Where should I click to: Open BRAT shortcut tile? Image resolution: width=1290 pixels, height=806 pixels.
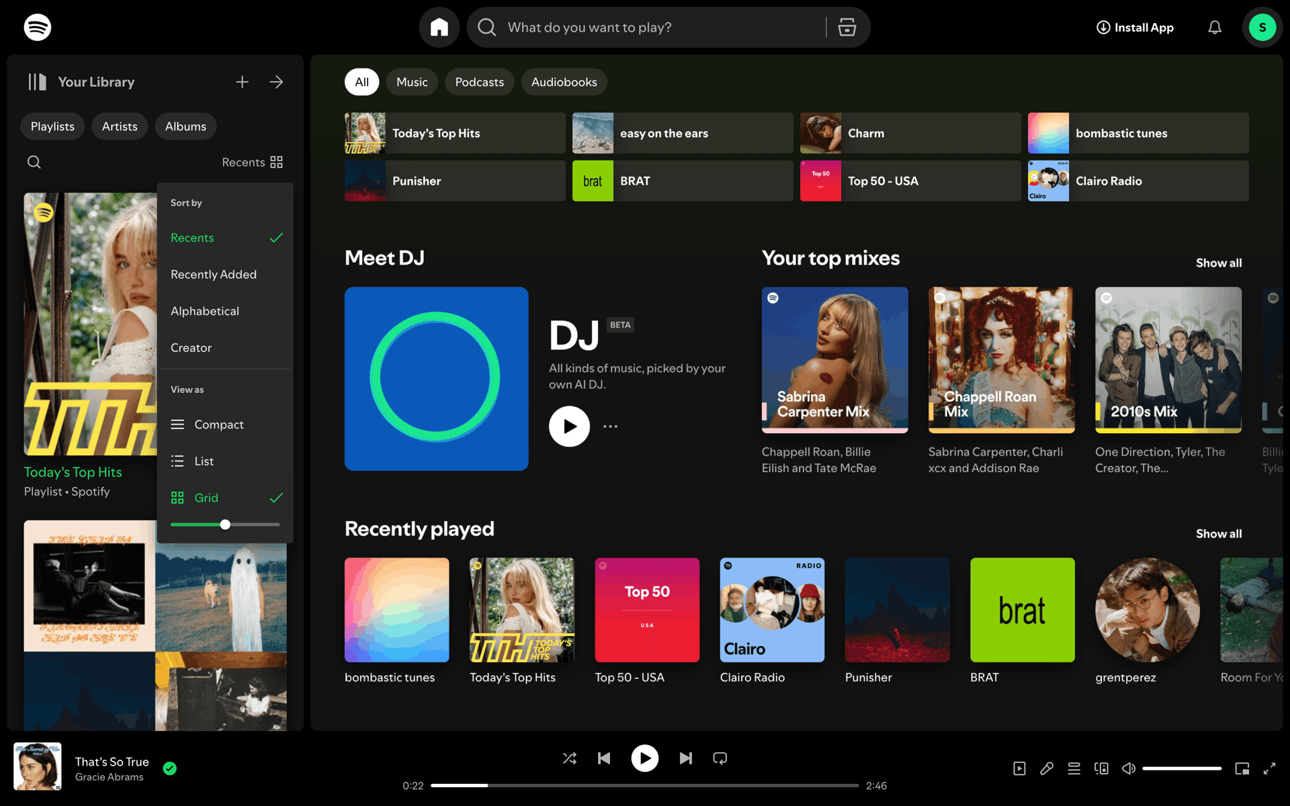click(683, 181)
